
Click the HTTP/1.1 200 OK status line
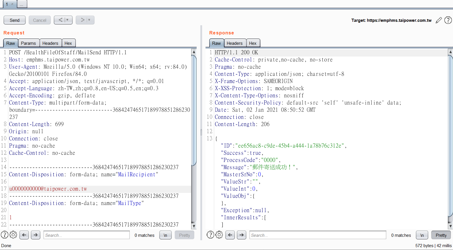click(x=237, y=53)
